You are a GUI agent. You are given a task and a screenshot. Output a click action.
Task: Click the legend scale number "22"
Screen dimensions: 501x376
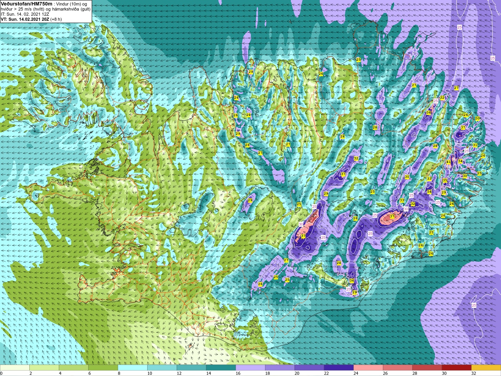click(326, 374)
